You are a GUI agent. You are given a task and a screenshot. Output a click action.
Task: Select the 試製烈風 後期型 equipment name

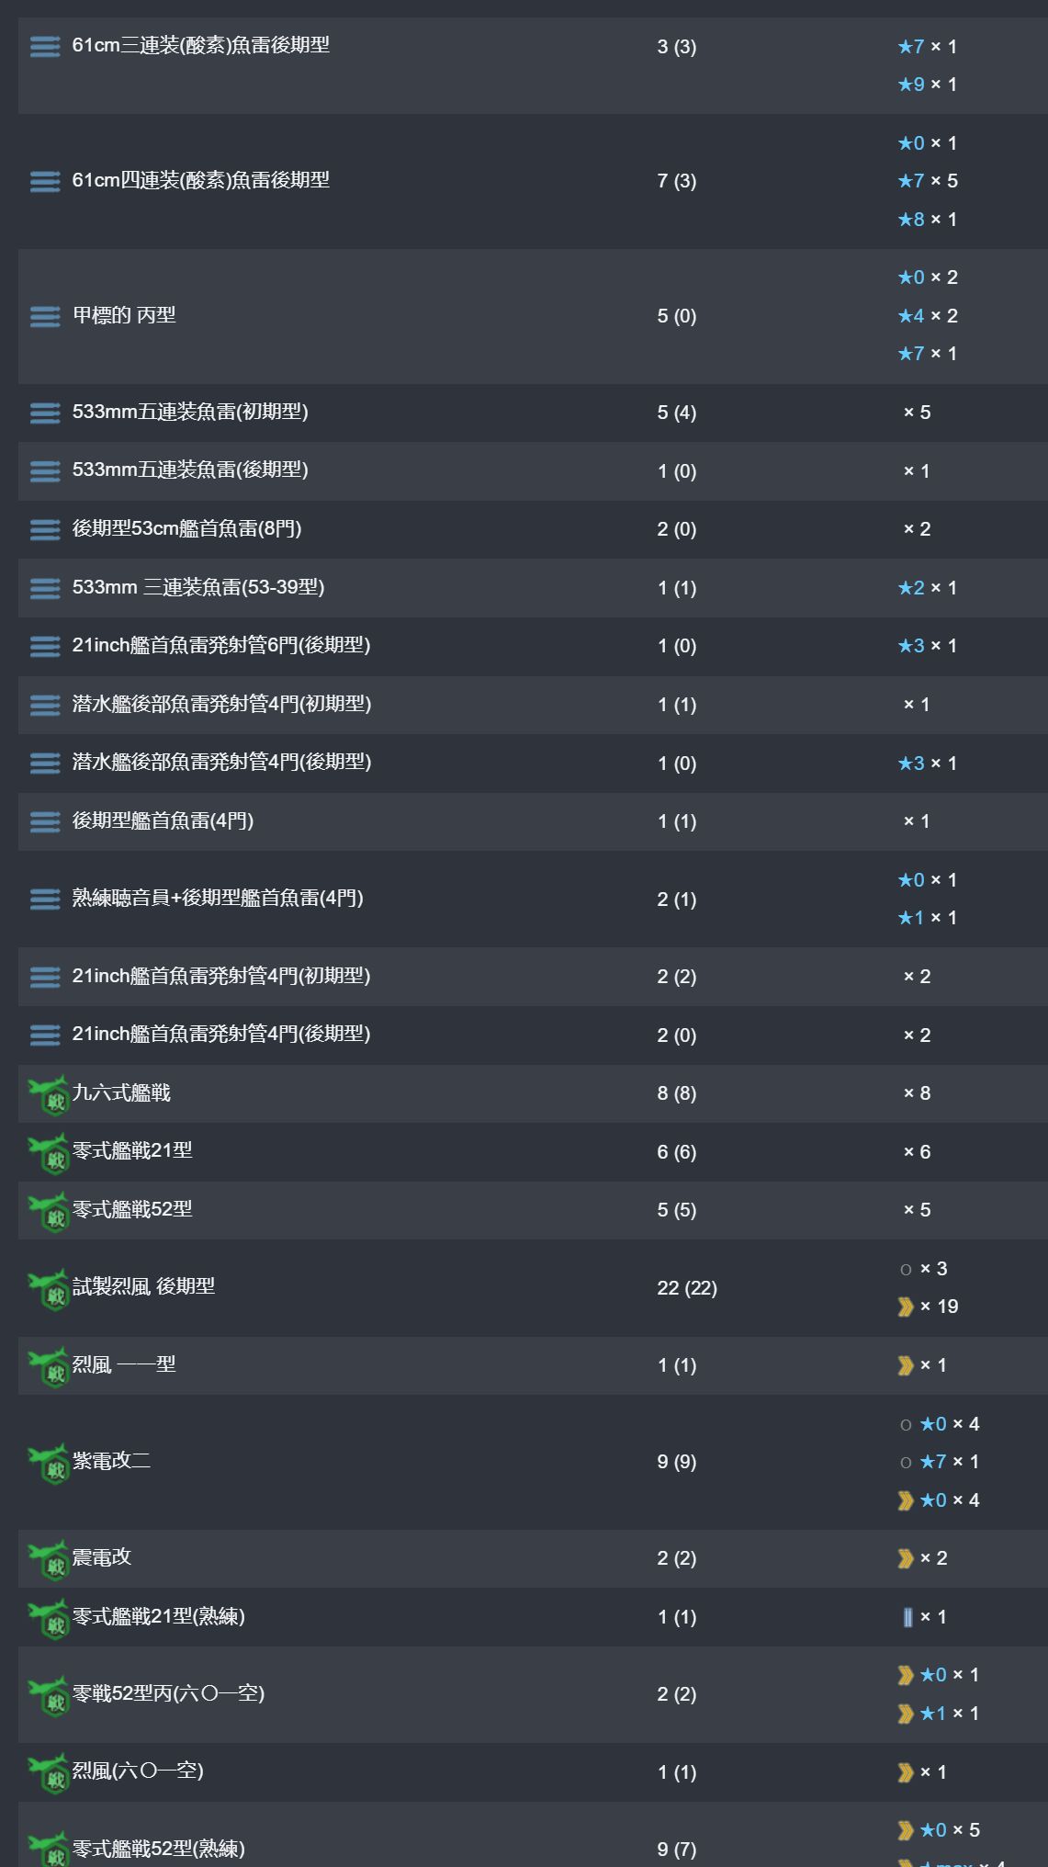point(143,1286)
